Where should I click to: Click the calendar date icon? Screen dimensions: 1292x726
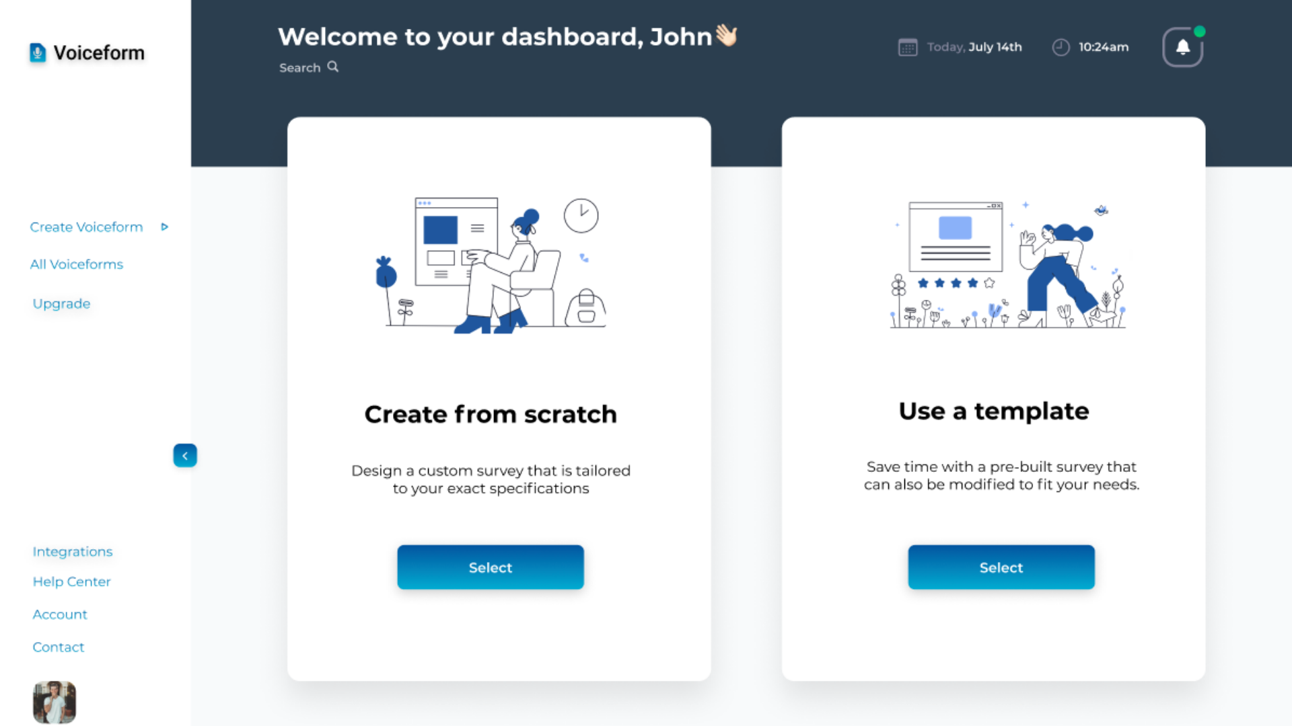pyautogui.click(x=908, y=48)
